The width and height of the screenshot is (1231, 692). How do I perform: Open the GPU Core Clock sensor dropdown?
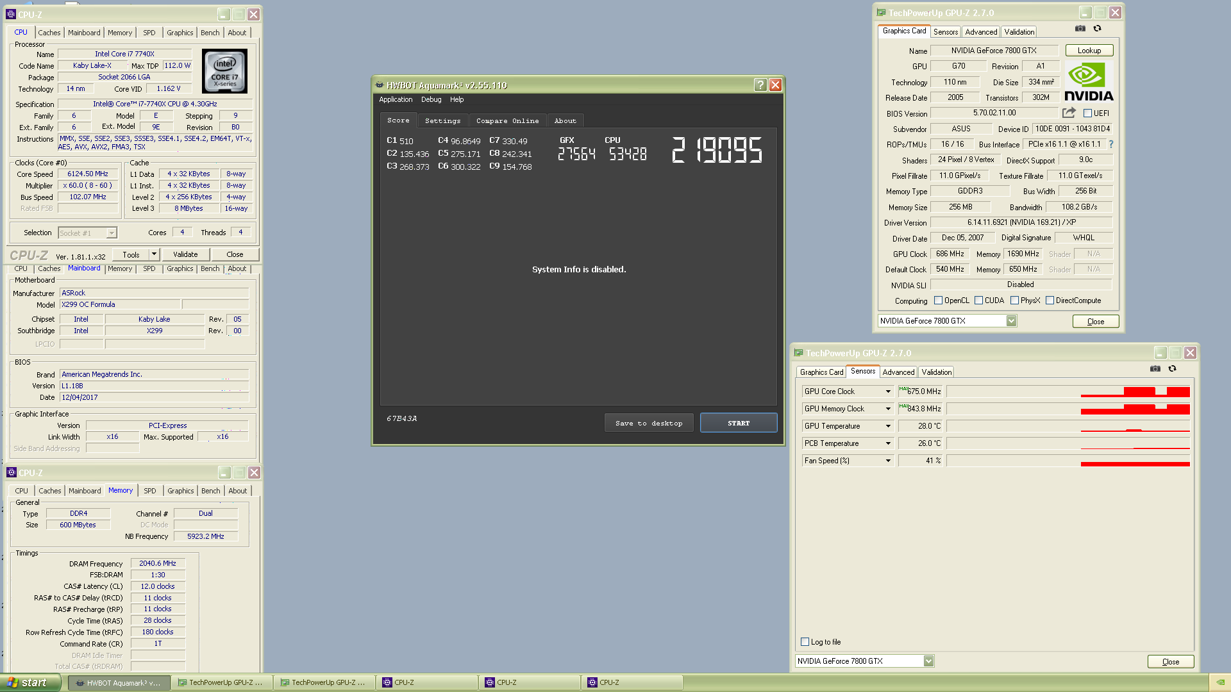click(x=888, y=391)
